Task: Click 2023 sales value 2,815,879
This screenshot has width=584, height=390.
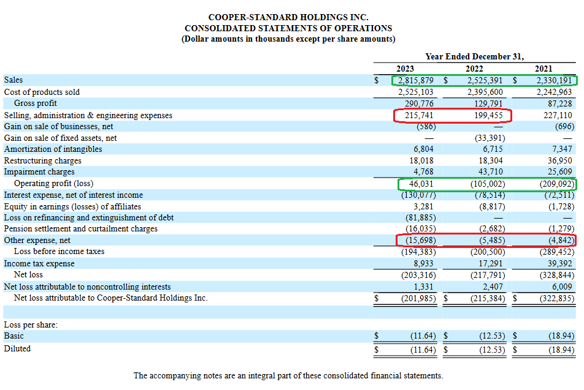Action: pos(416,80)
